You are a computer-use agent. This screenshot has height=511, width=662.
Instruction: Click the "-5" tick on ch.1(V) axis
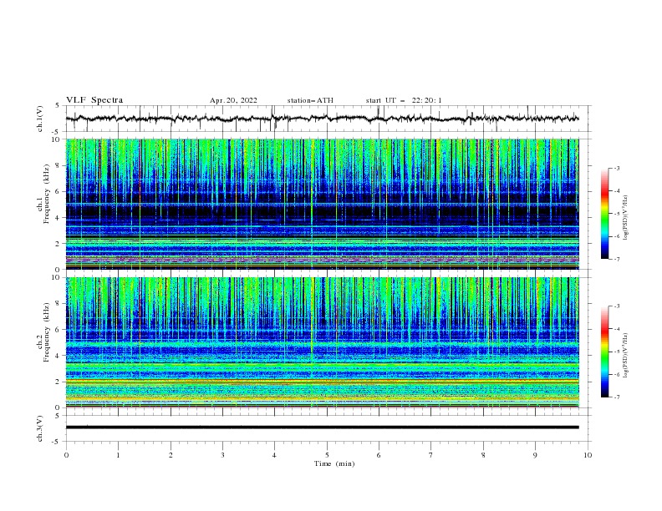click(x=55, y=132)
